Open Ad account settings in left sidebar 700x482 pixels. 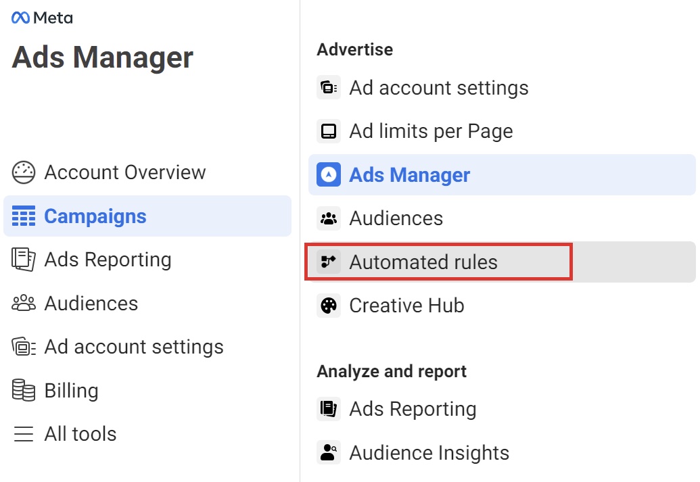tap(147, 347)
